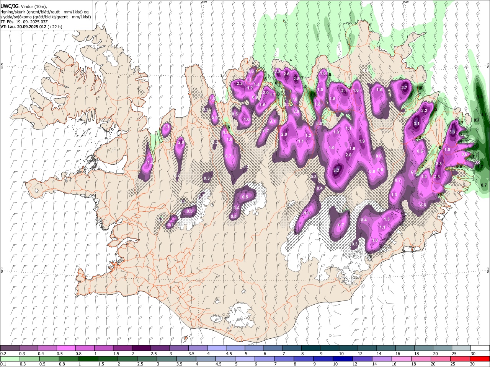The image size is (490, 367).
Task: Click the dark teal snow swatch between 8 and 9
Action: click(x=311, y=348)
